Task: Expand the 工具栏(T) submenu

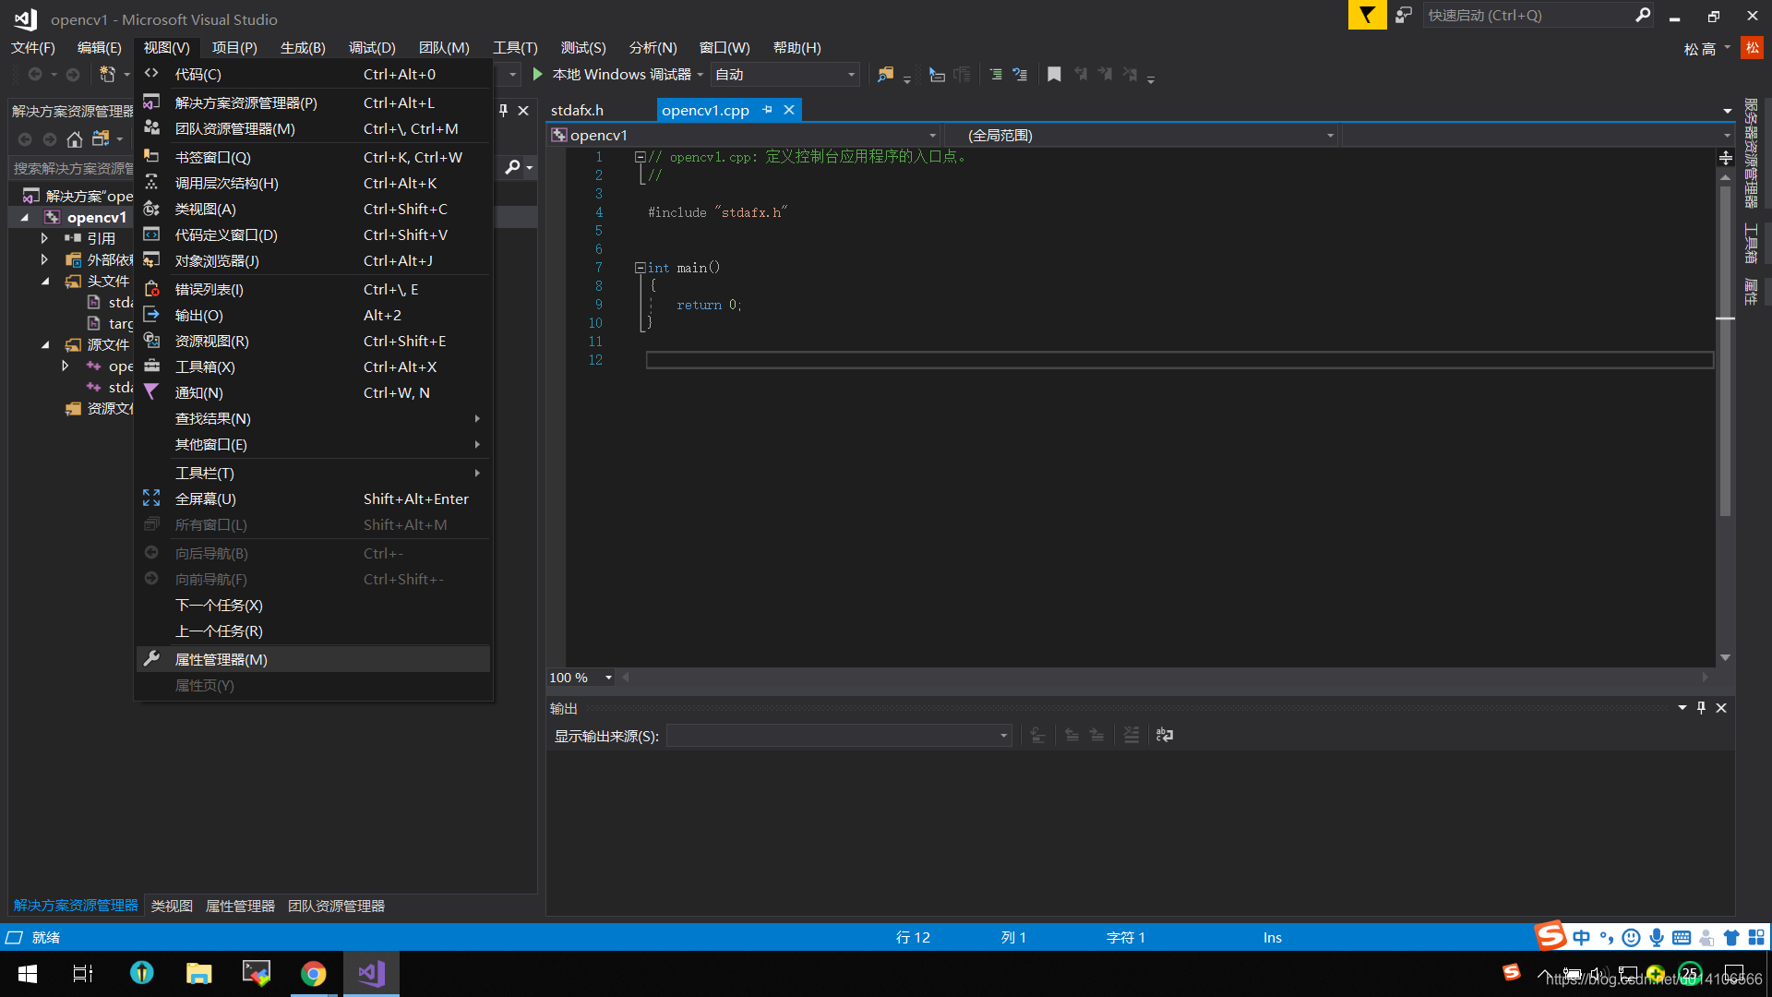Action: pyautogui.click(x=313, y=473)
